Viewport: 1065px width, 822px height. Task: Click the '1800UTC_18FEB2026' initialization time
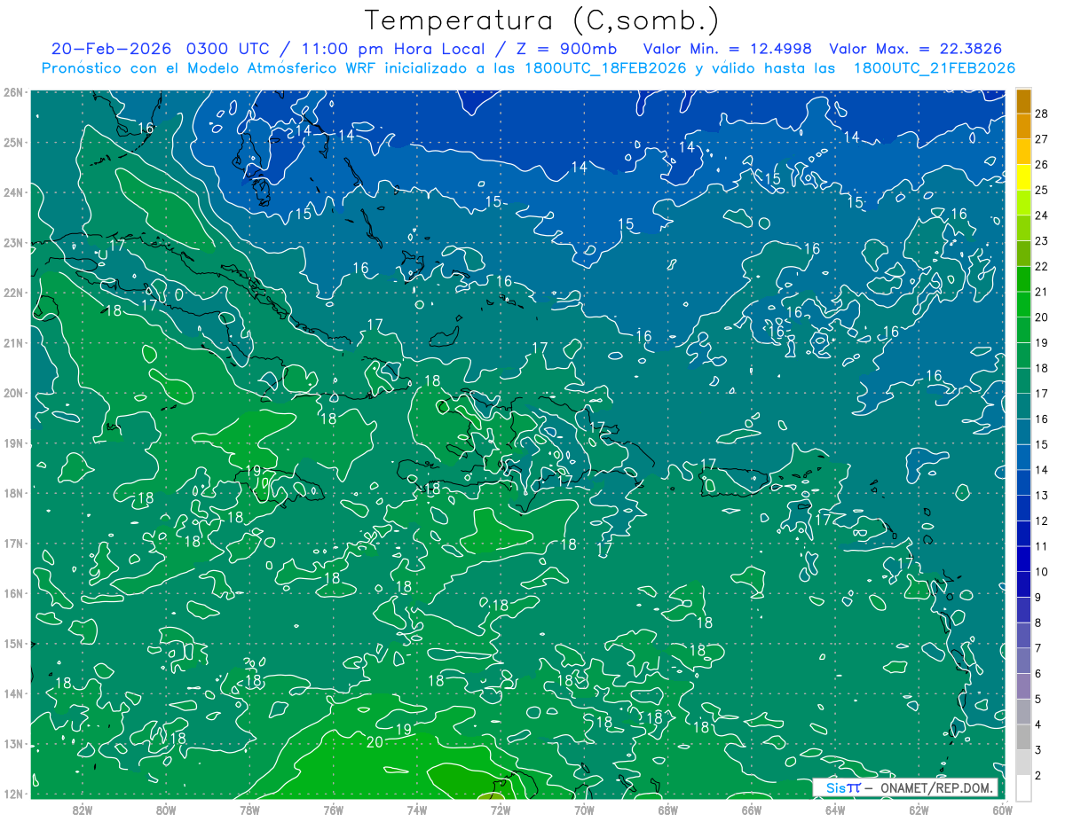[x=605, y=68]
